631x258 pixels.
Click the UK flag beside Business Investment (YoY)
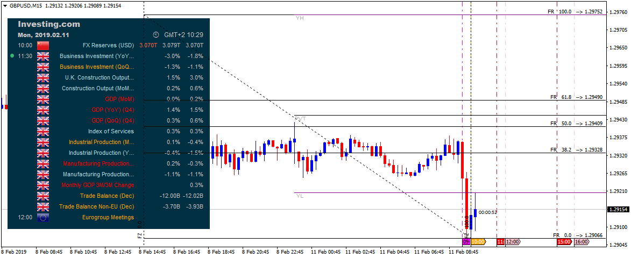[x=42, y=56]
